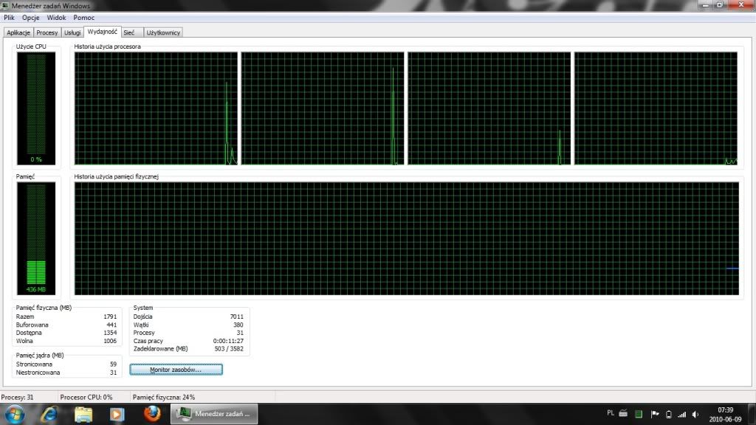The height and width of the screenshot is (425, 756).
Task: Click the Wątki value 380
Action: pyautogui.click(x=238, y=325)
